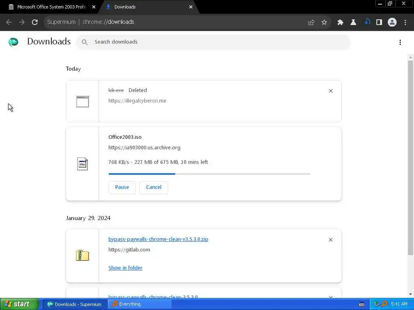Close the Microsoft Office System 2003 tab
Viewport: 414px width, 310px height.
tap(94, 7)
